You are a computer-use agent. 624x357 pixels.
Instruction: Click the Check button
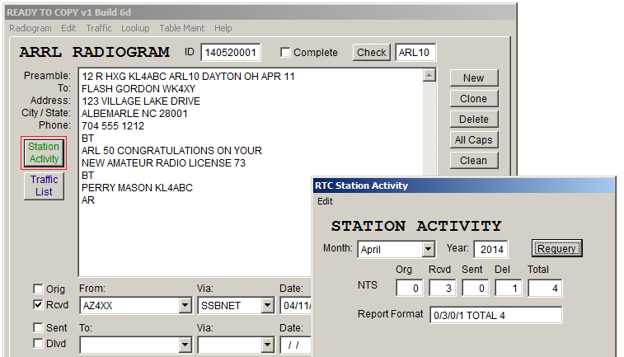[x=371, y=53]
